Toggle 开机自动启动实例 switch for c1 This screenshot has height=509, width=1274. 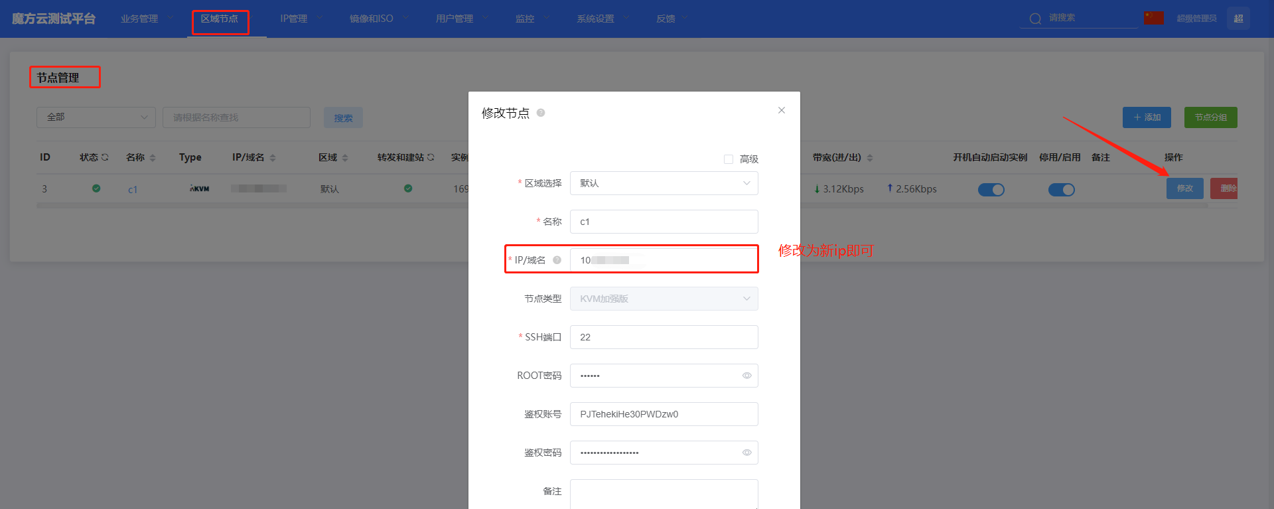pyautogui.click(x=991, y=190)
